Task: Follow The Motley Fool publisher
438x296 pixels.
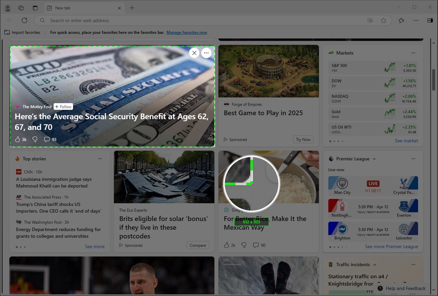Action: (63, 106)
